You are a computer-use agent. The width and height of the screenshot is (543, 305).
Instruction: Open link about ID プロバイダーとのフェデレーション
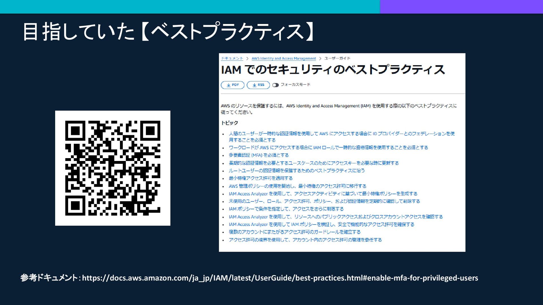point(342,137)
